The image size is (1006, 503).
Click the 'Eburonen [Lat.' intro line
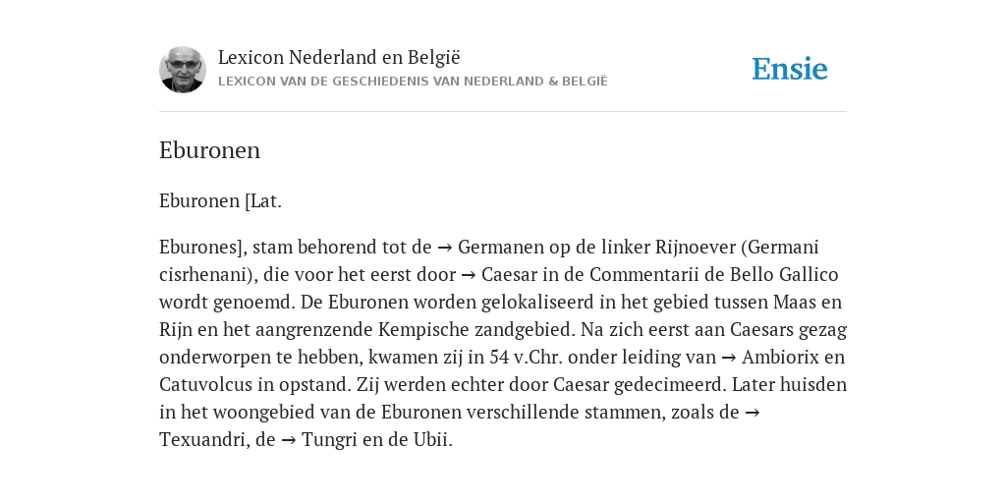[221, 200]
